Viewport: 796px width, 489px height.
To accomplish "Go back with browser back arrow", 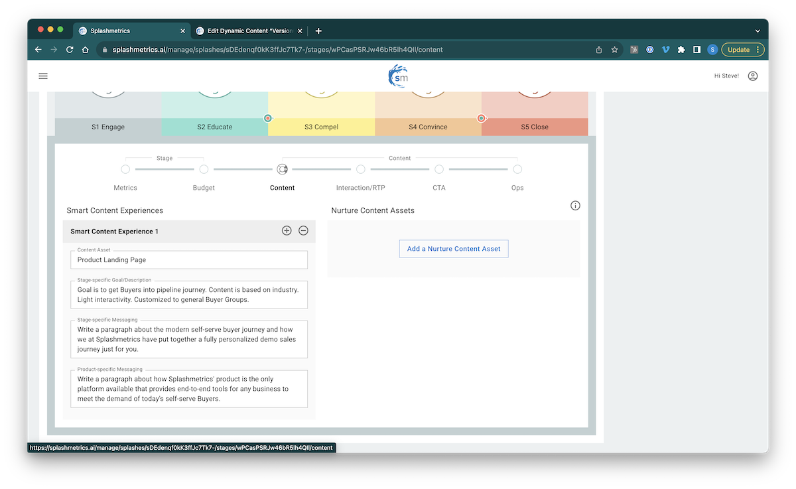I will pos(38,50).
